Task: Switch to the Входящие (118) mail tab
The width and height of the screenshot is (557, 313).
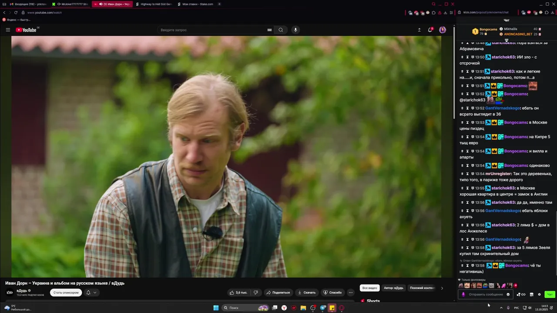Action: (28, 4)
